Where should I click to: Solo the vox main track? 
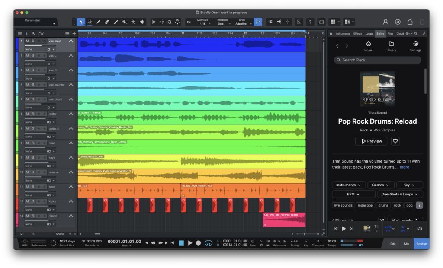click(33, 41)
